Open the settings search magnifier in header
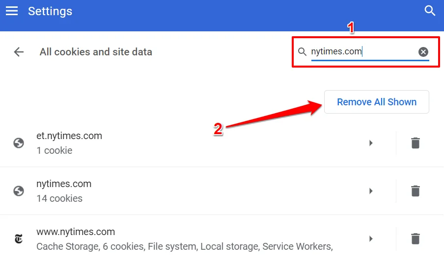The height and width of the screenshot is (261, 444). pos(430,11)
